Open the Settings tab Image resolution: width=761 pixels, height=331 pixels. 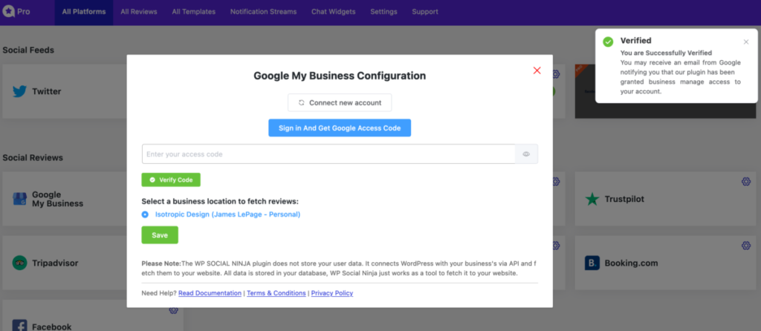click(383, 12)
